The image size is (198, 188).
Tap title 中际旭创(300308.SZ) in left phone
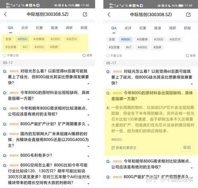tap(48, 14)
